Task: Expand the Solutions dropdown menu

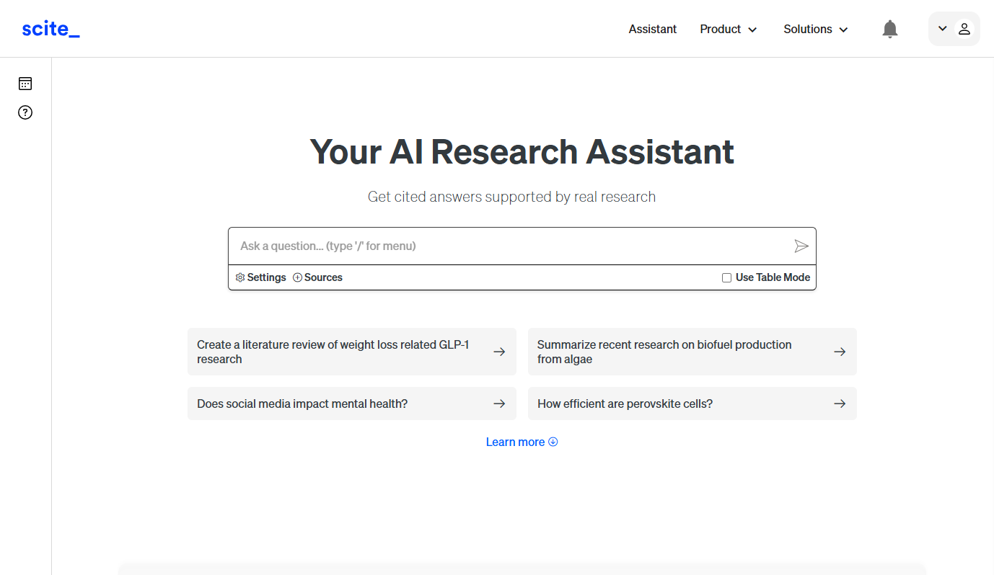Action: 815,30
